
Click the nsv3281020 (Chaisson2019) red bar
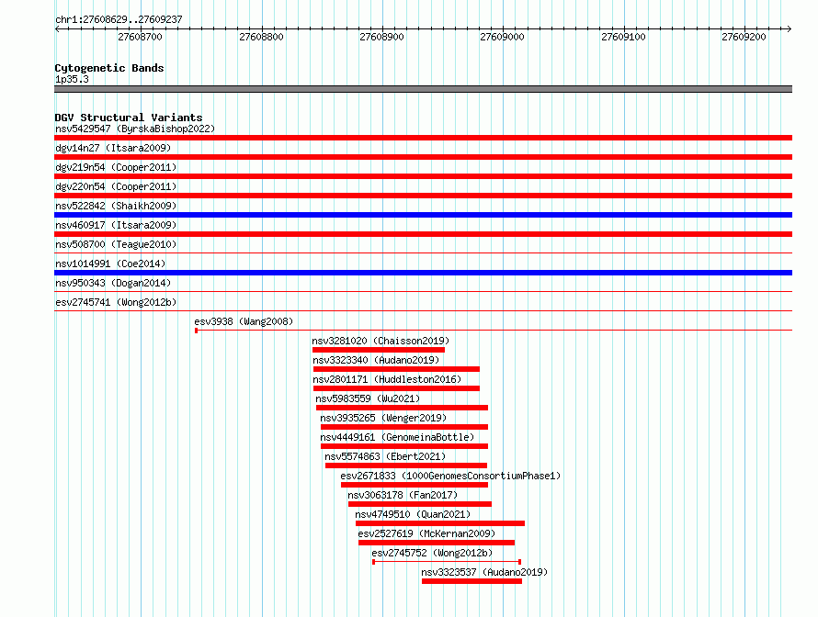tap(379, 350)
